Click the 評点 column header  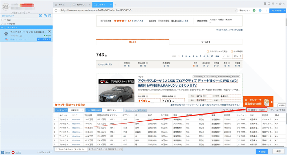point(277,115)
